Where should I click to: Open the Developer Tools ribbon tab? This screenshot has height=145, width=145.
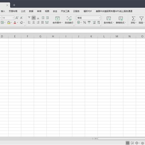pos(65,11)
